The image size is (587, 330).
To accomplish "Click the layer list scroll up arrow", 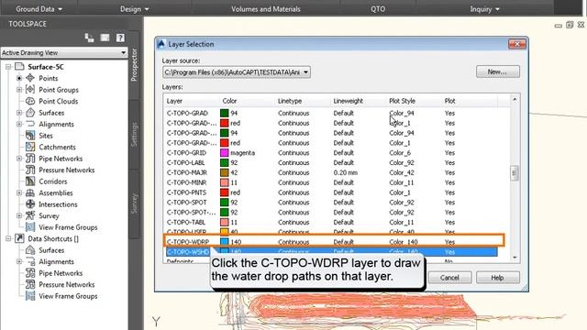I will 515,99.
